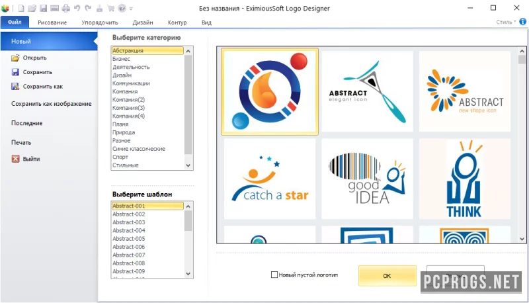Click the Redo arrow icon
Viewport: 529px width, 303px height.
tap(88, 8)
